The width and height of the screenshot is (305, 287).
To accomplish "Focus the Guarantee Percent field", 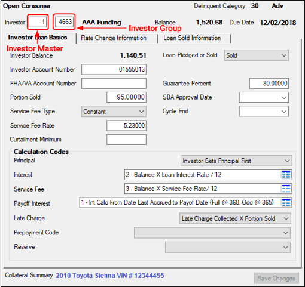I will [269, 84].
